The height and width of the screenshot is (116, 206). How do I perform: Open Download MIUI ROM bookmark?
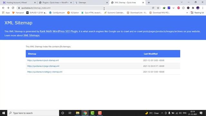[160, 13]
